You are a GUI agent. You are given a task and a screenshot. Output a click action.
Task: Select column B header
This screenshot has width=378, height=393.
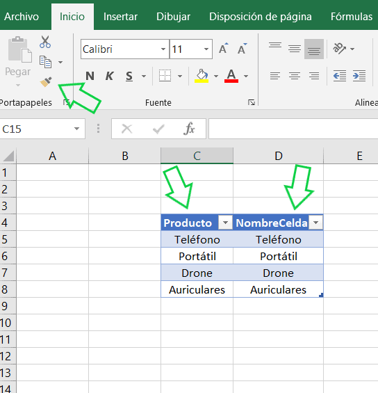(125, 156)
